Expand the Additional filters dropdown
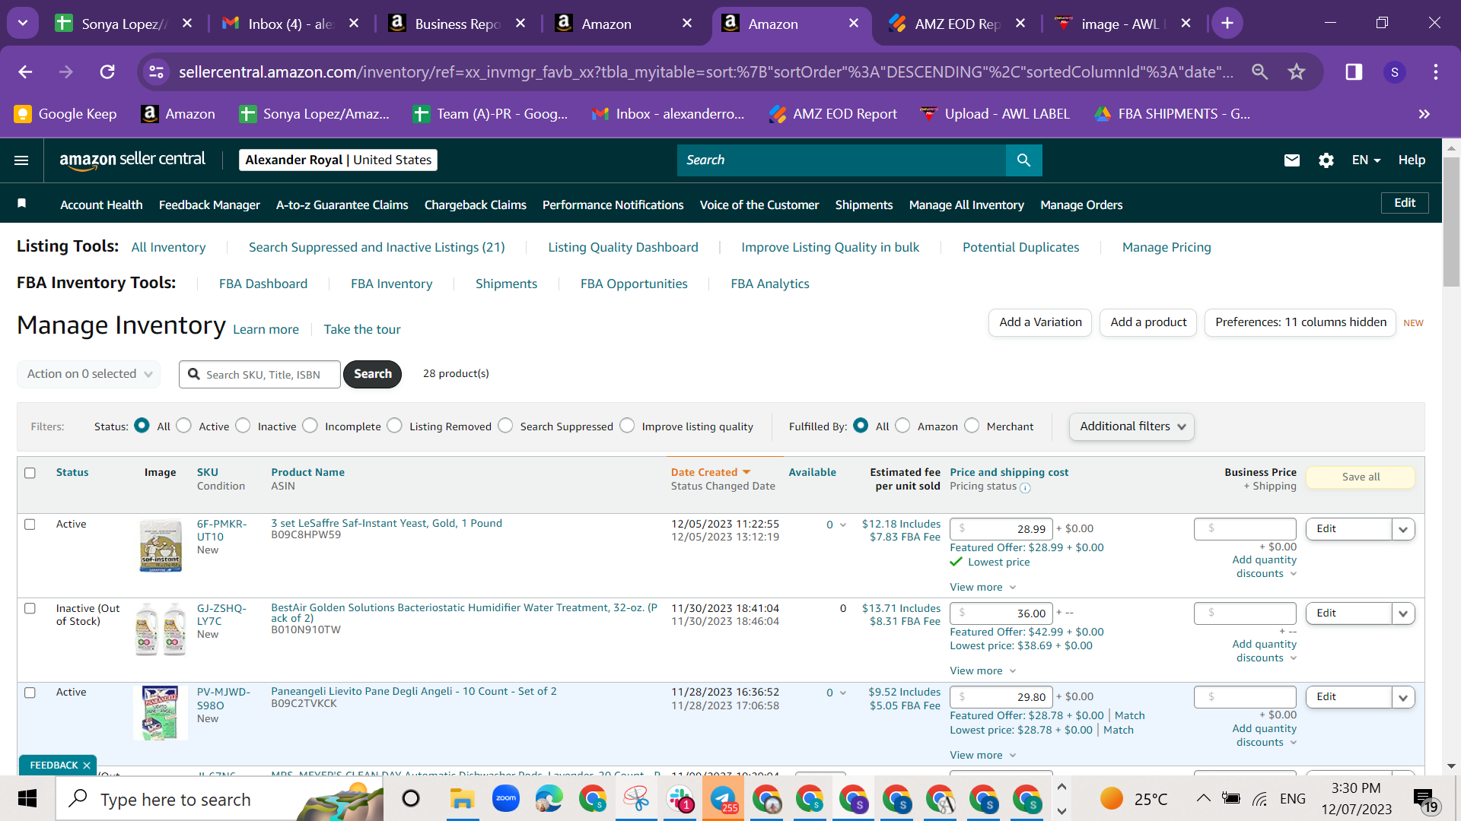The image size is (1461, 821). coord(1132,426)
